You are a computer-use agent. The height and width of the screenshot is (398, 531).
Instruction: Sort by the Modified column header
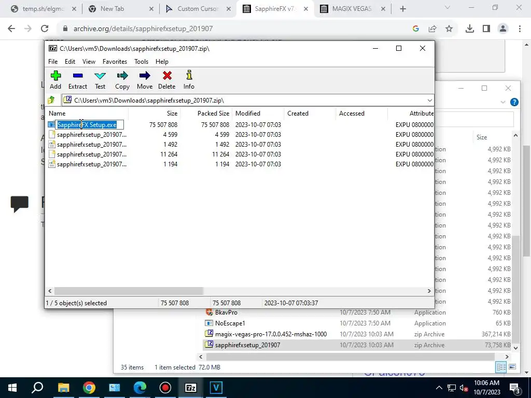point(258,113)
